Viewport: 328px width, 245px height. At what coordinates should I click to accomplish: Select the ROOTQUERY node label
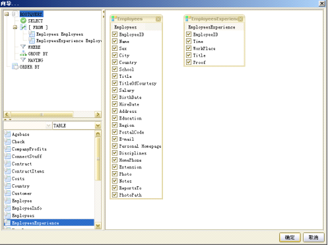pyautogui.click(x=31, y=14)
